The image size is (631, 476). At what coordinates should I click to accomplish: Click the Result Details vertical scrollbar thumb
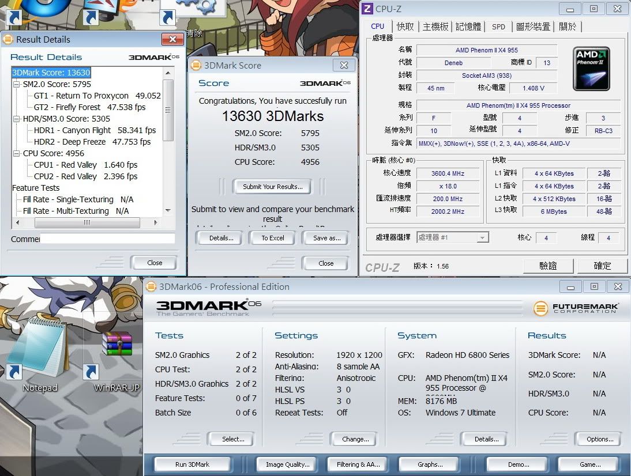(168, 110)
